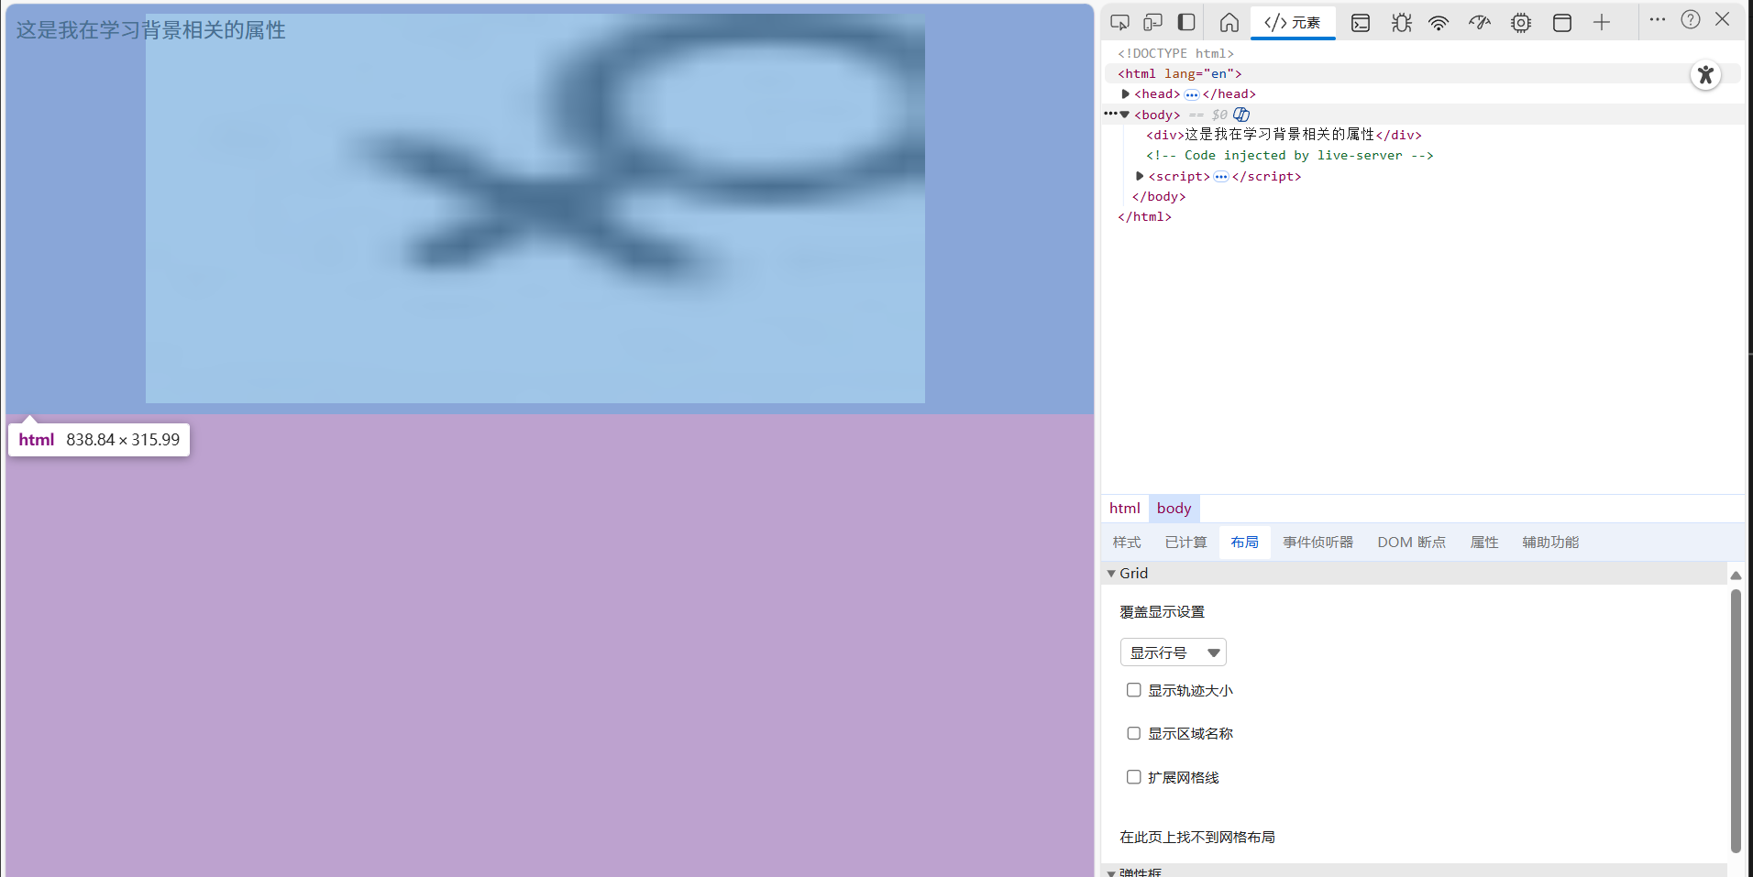Toggle the DevTools activity bar sidebar icon
This screenshot has width=1753, height=877.
click(1186, 23)
